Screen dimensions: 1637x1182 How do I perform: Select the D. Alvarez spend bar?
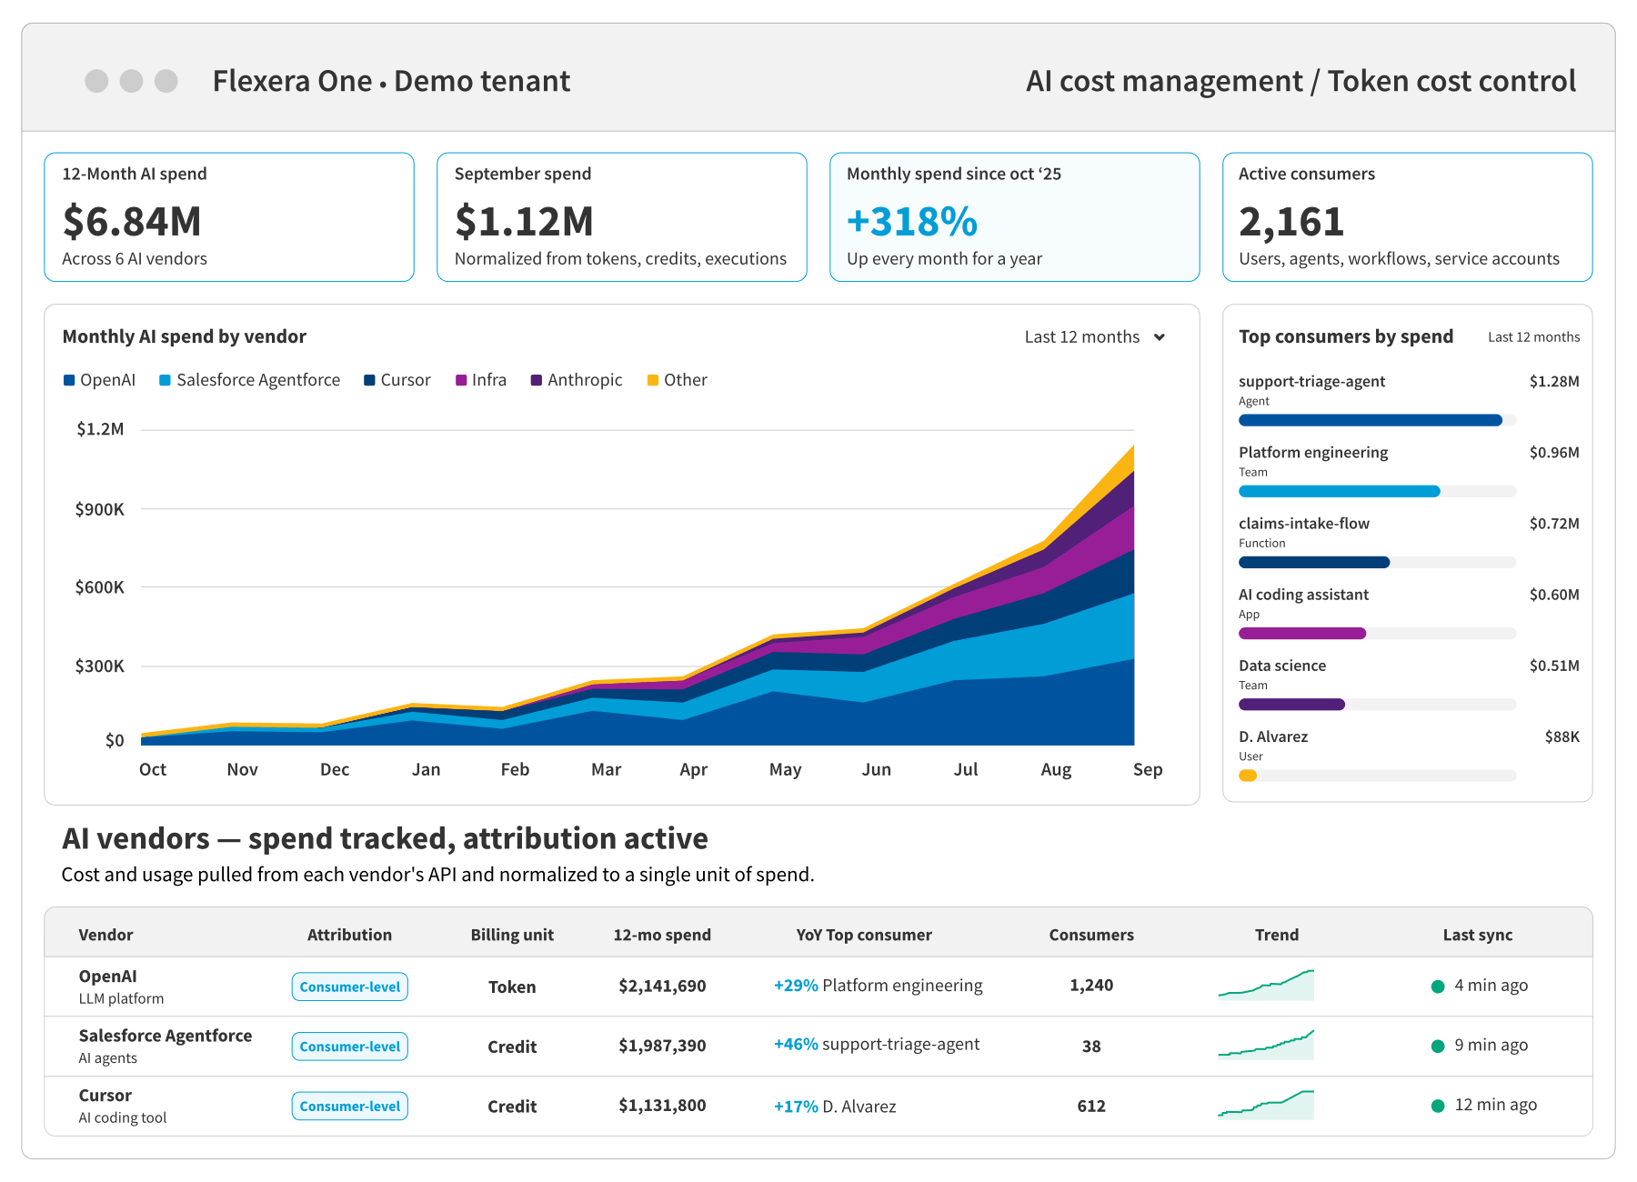(1377, 776)
